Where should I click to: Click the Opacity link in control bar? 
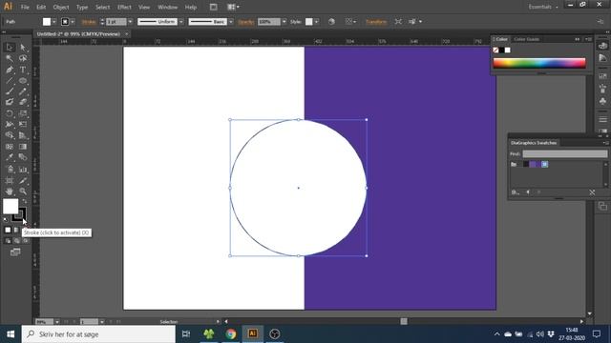coord(246,22)
